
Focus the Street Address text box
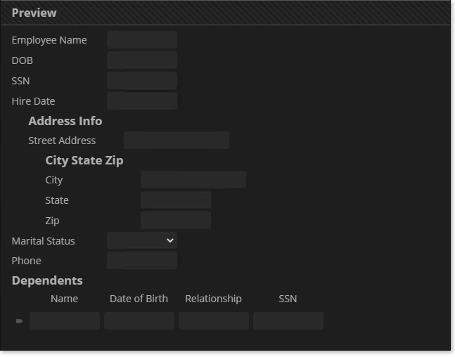(x=177, y=141)
